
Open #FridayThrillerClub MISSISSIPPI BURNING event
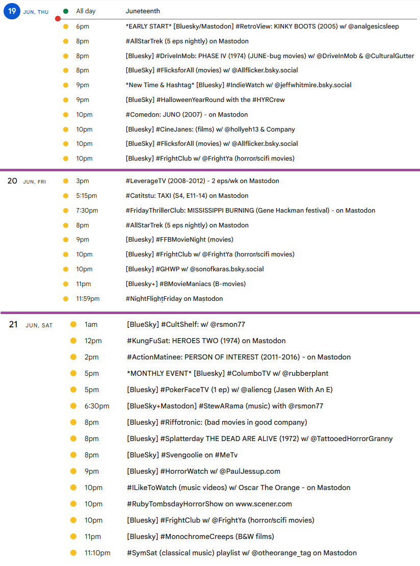click(x=250, y=211)
